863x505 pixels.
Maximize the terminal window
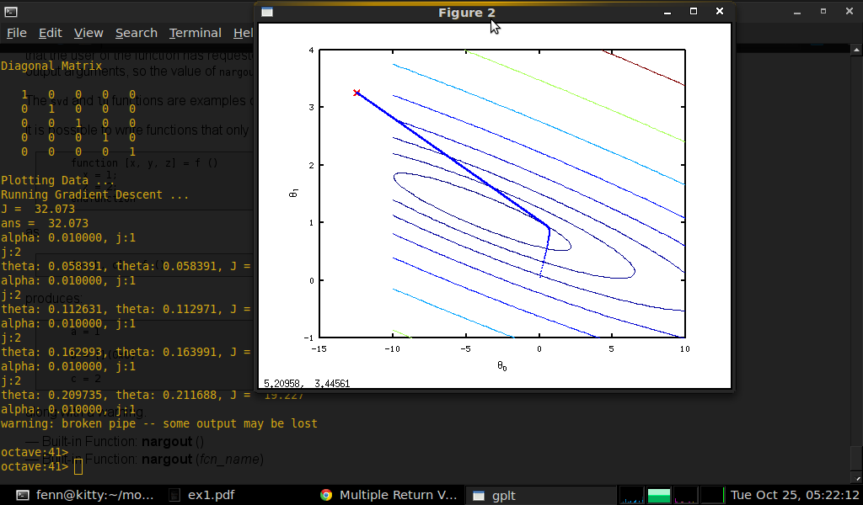pos(823,11)
